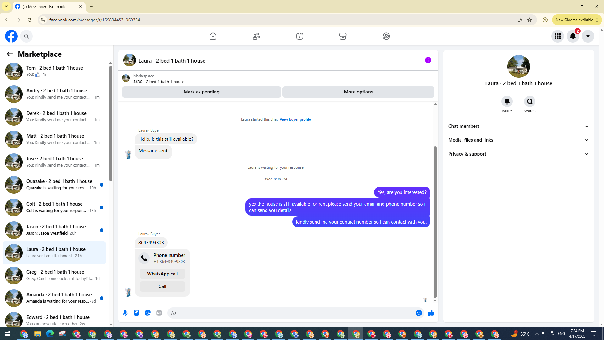The image size is (604, 340).
Task: Expand the Chat members section
Action: 518,126
